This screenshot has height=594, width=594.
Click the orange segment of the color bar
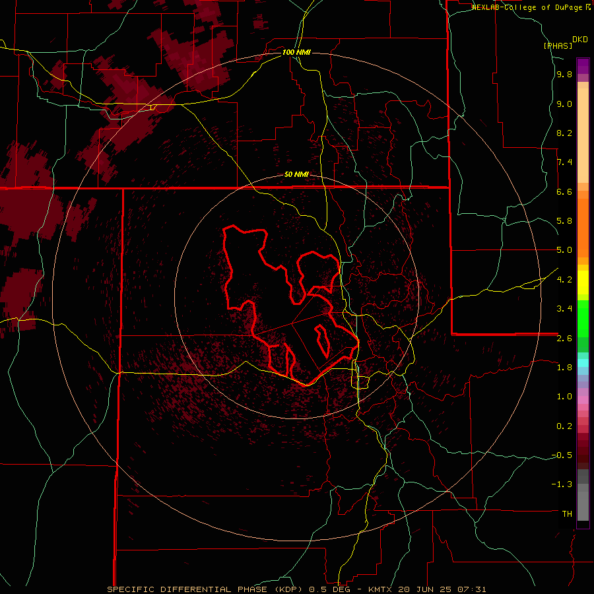tap(583, 227)
